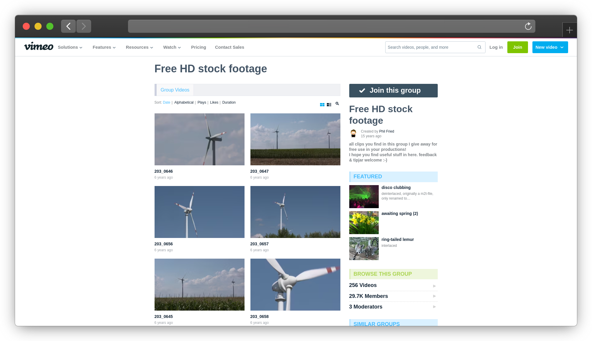
Task: Click the search bar magnifier icon
Action: (479, 47)
